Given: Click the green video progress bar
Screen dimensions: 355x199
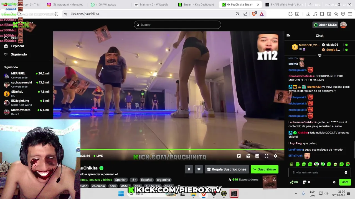Looking at the screenshot, I should (x=182, y=150).
